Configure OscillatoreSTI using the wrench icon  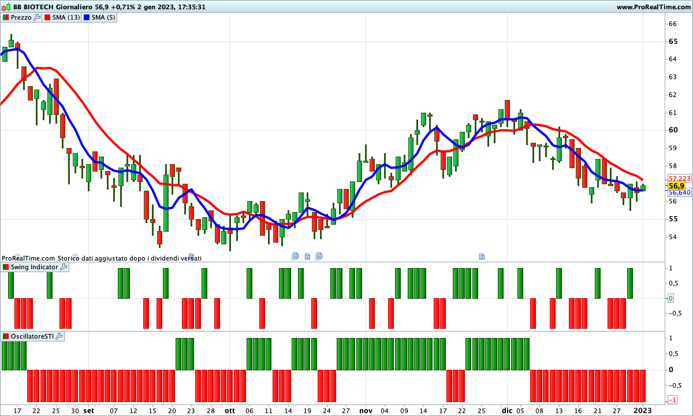[x=59, y=336]
